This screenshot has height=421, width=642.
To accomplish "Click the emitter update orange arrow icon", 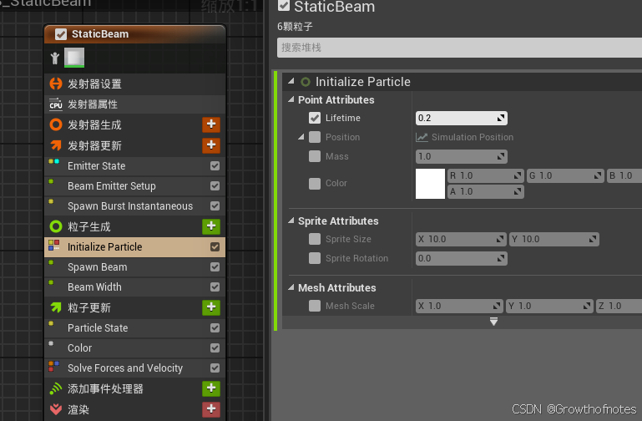I will tap(56, 145).
